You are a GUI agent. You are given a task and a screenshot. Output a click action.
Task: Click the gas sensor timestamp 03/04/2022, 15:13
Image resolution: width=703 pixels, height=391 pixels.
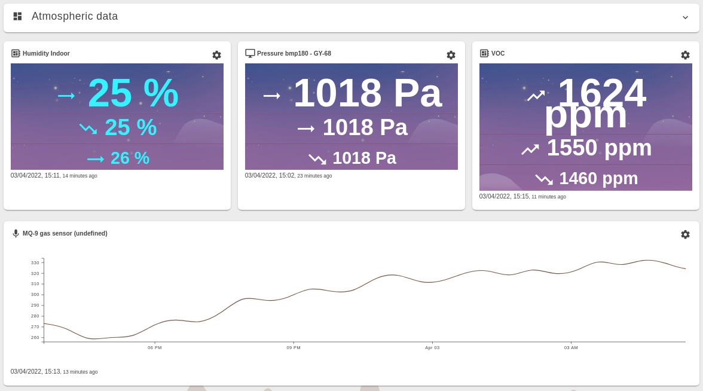(35, 371)
